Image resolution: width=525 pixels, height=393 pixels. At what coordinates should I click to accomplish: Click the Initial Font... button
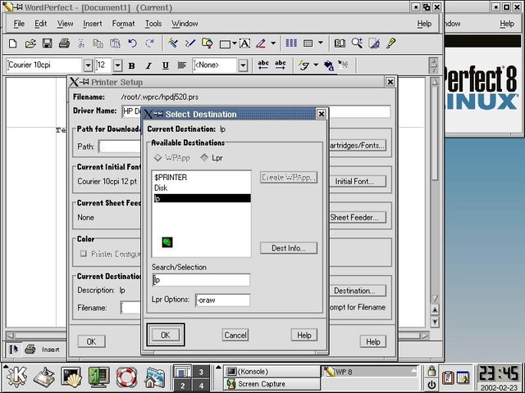pyautogui.click(x=354, y=182)
